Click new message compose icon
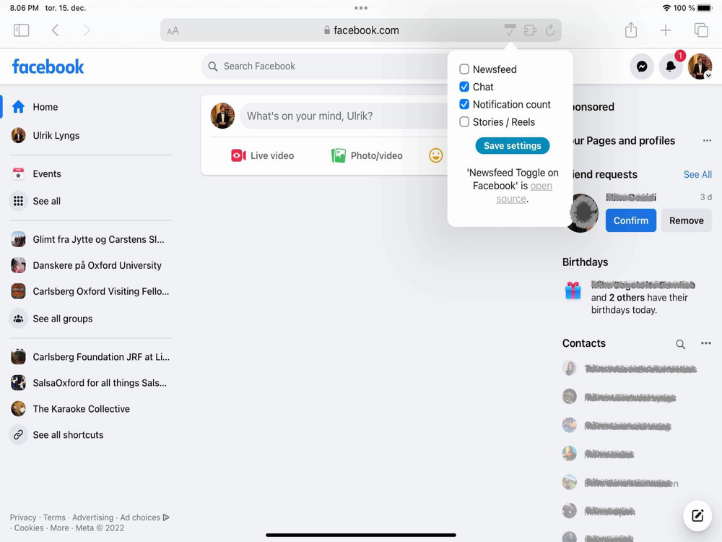This screenshot has width=722, height=542. pyautogui.click(x=697, y=515)
